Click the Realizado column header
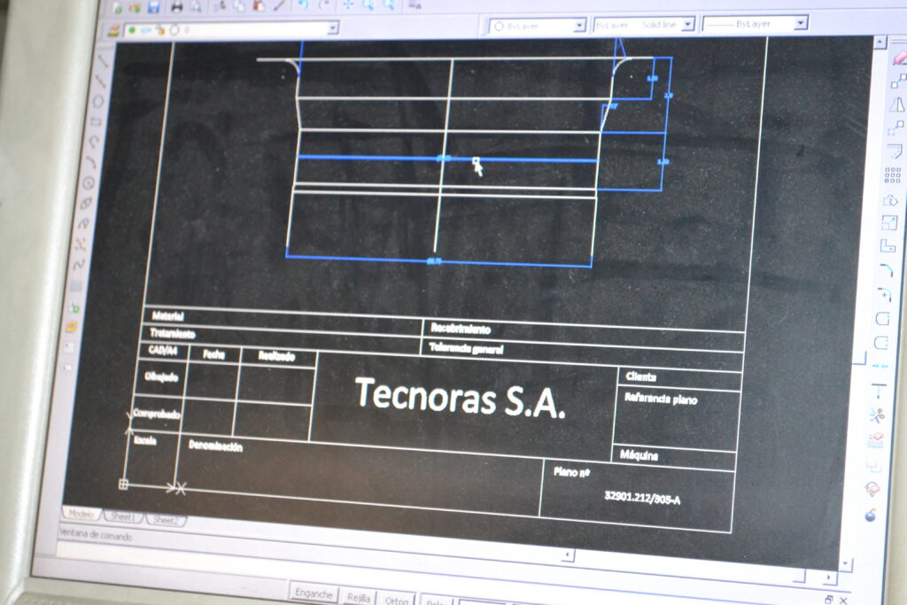Screen dimensions: 907x605 pos(276,356)
